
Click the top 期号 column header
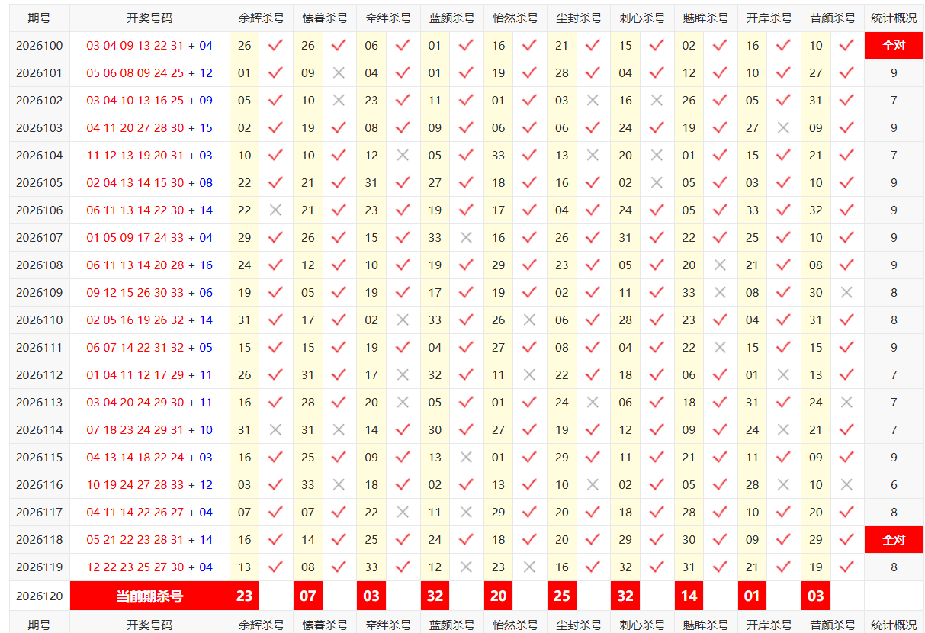(40, 18)
